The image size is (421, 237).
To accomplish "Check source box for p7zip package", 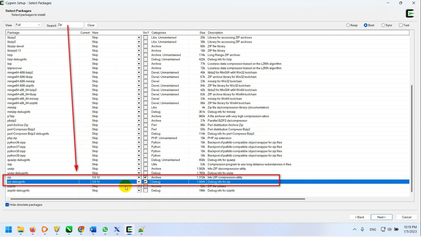I will [146, 116].
